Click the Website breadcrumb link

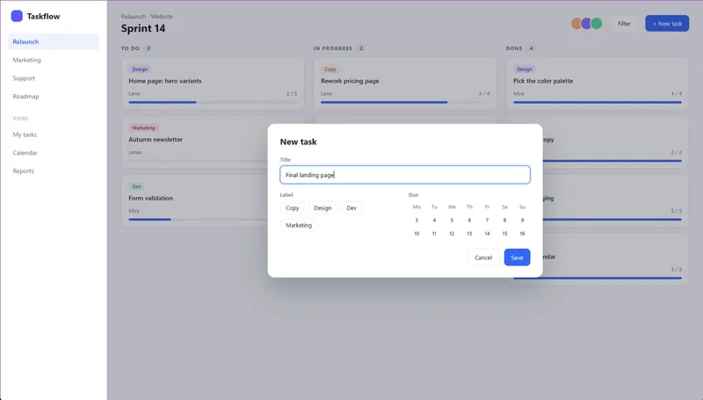coord(162,17)
